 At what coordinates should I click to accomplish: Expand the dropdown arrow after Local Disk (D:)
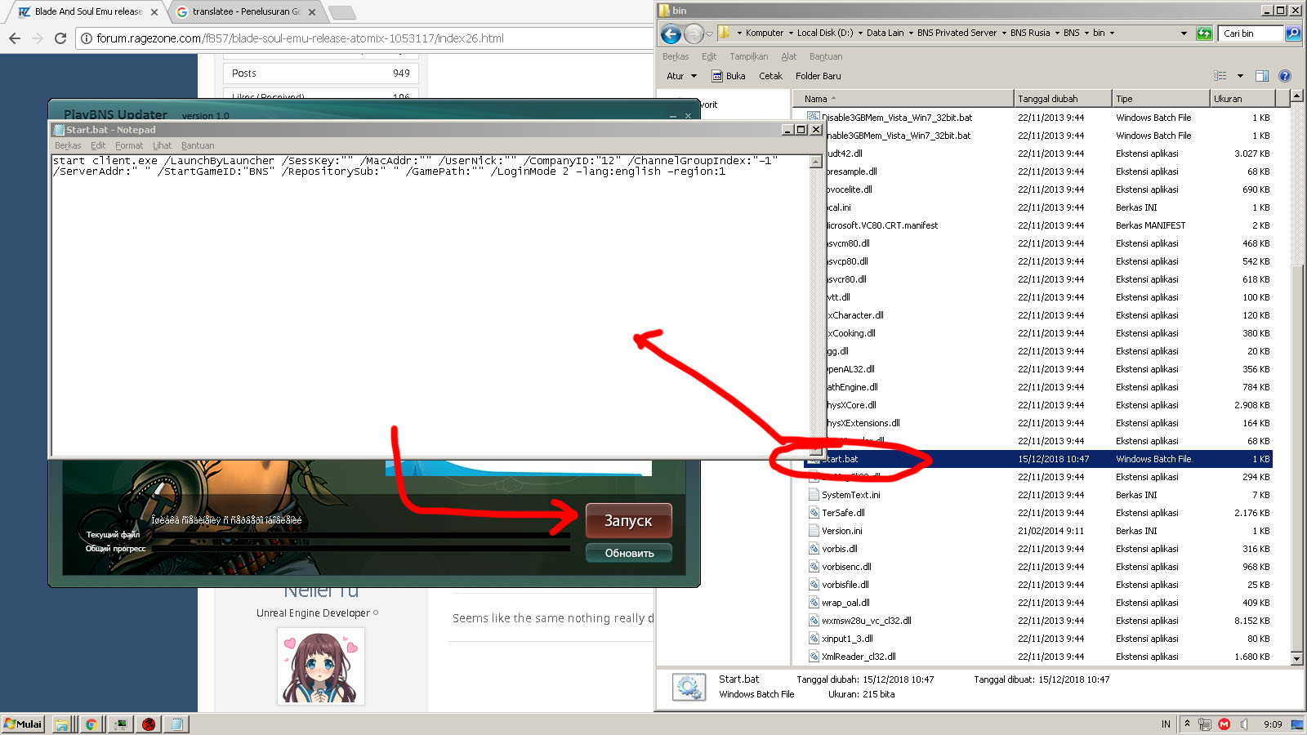pyautogui.click(x=860, y=33)
